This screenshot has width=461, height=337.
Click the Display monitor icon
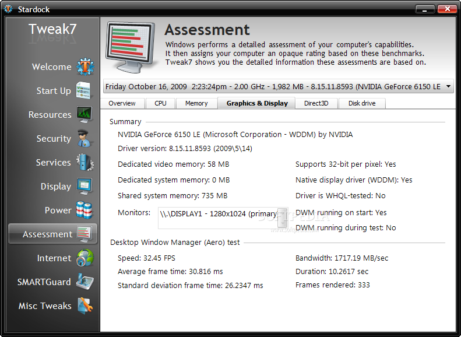(x=85, y=186)
